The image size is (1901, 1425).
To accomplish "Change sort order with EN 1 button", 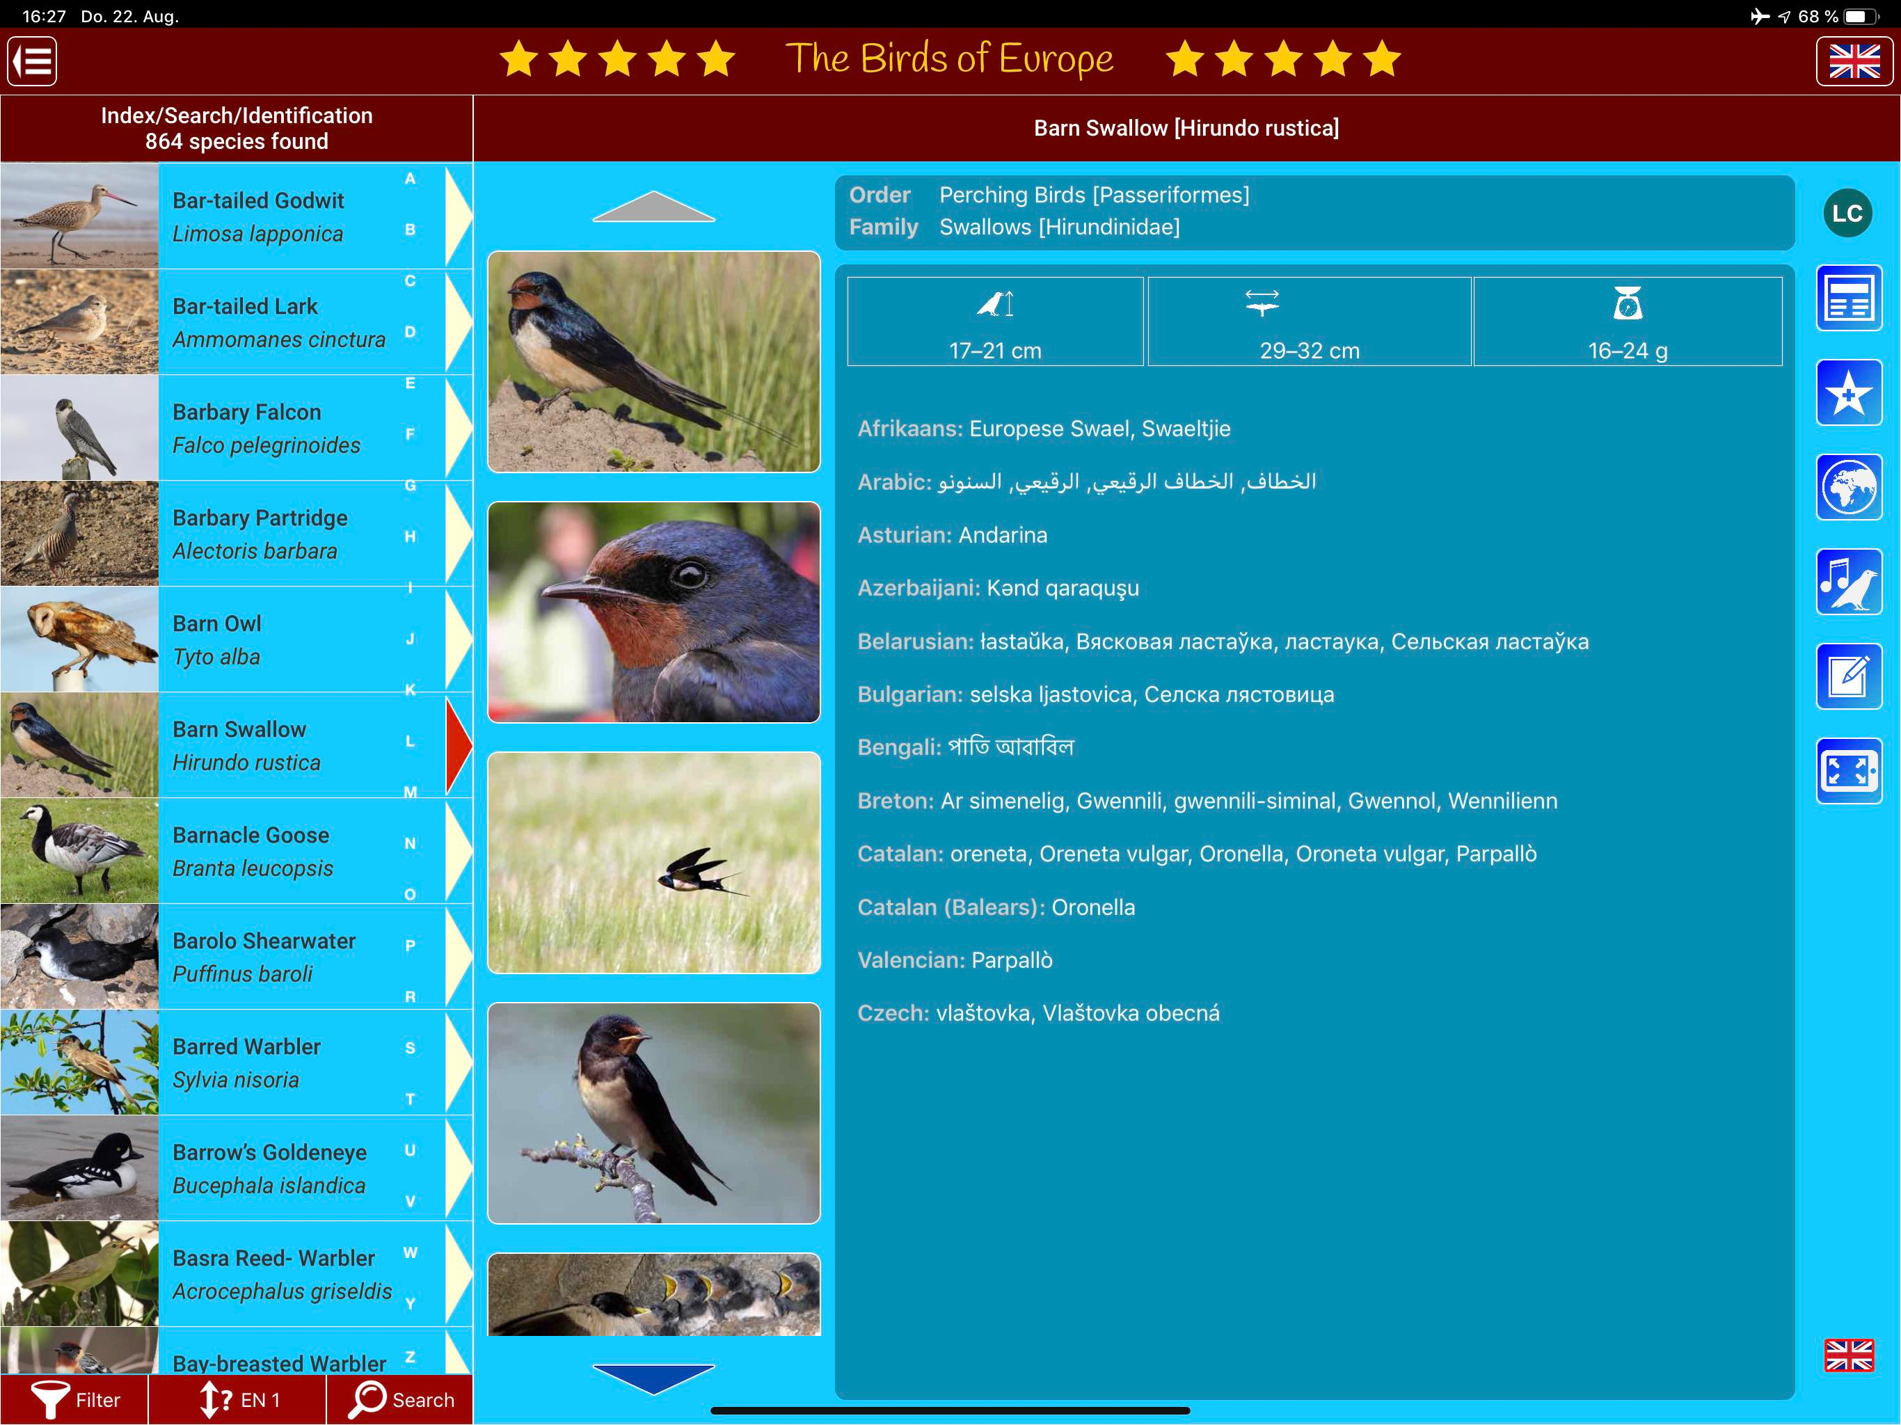I will 237,1399.
